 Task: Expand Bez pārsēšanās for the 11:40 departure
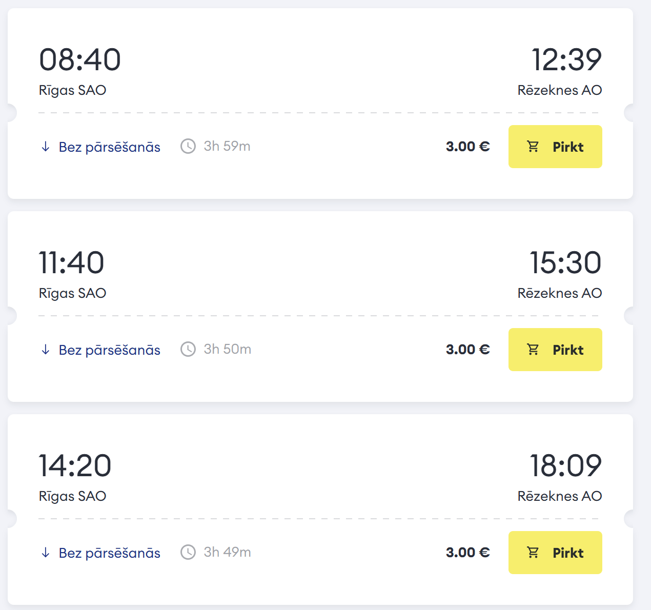[x=100, y=350]
